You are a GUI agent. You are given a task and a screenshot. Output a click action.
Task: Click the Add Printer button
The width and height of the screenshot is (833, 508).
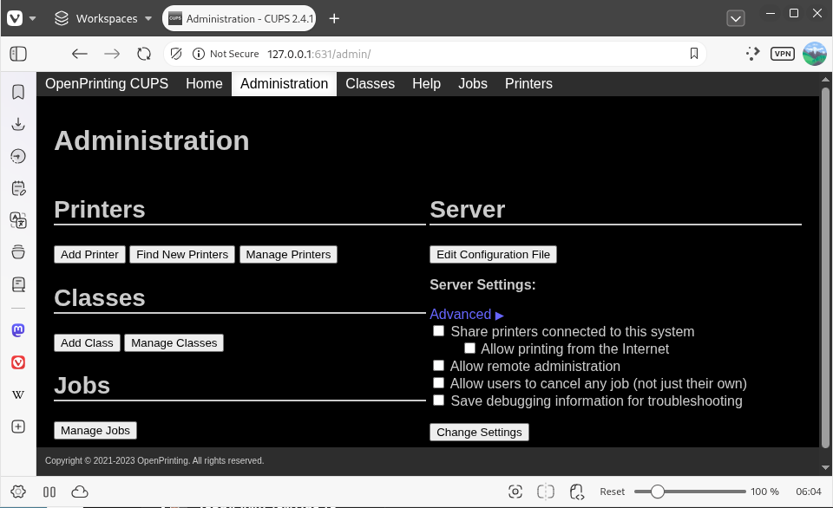point(89,254)
